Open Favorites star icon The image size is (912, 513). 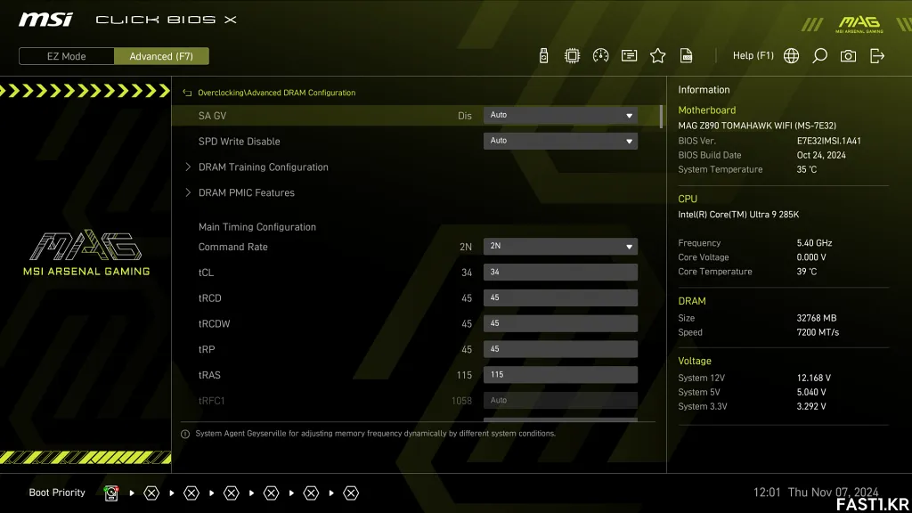(657, 56)
